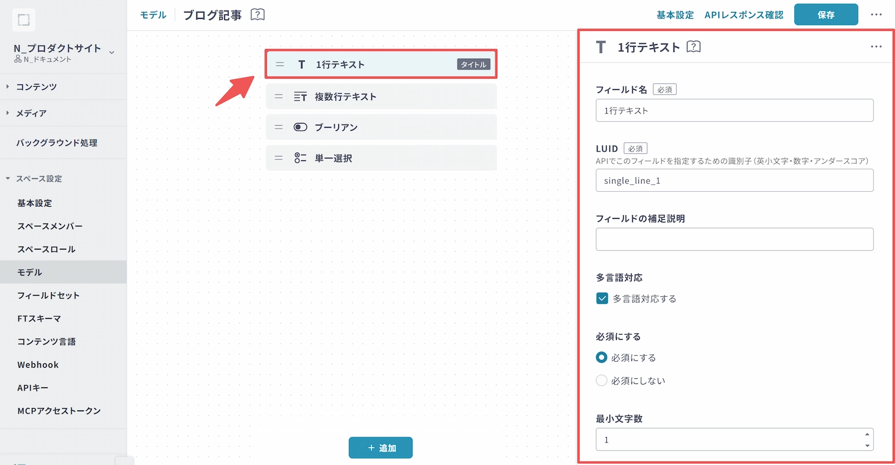The width and height of the screenshot is (895, 465).
Task: Uncheck 多言語対応する checkbox
Action: (602, 298)
